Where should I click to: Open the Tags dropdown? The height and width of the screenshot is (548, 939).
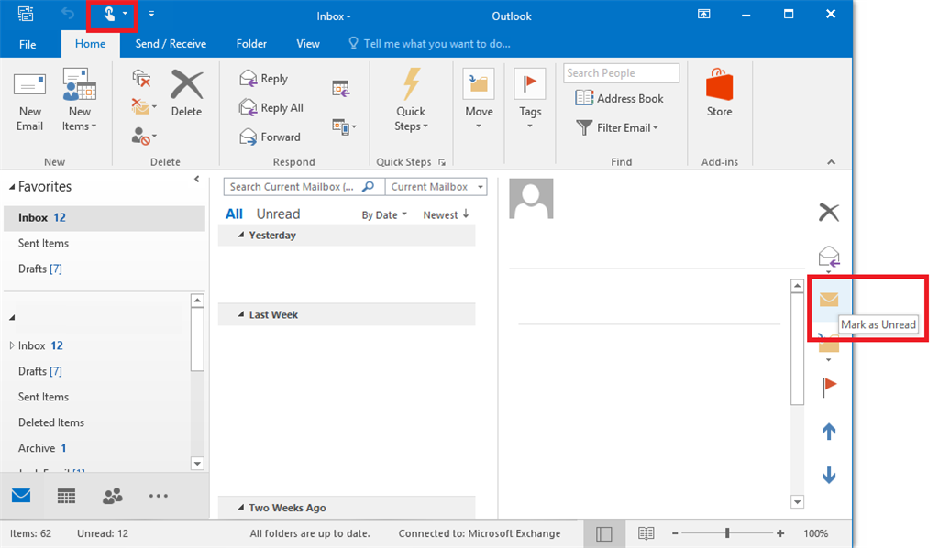(530, 99)
